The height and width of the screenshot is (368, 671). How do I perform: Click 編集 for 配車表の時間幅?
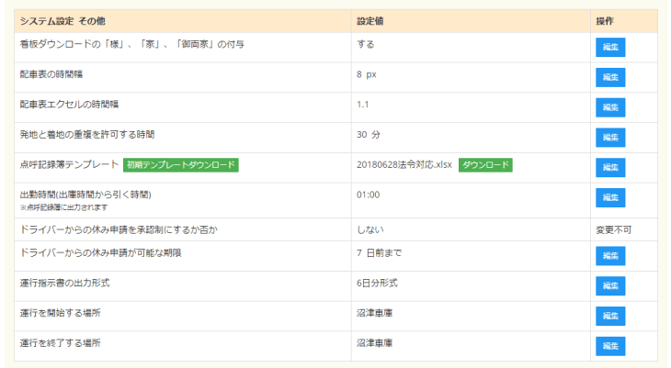[x=609, y=77]
